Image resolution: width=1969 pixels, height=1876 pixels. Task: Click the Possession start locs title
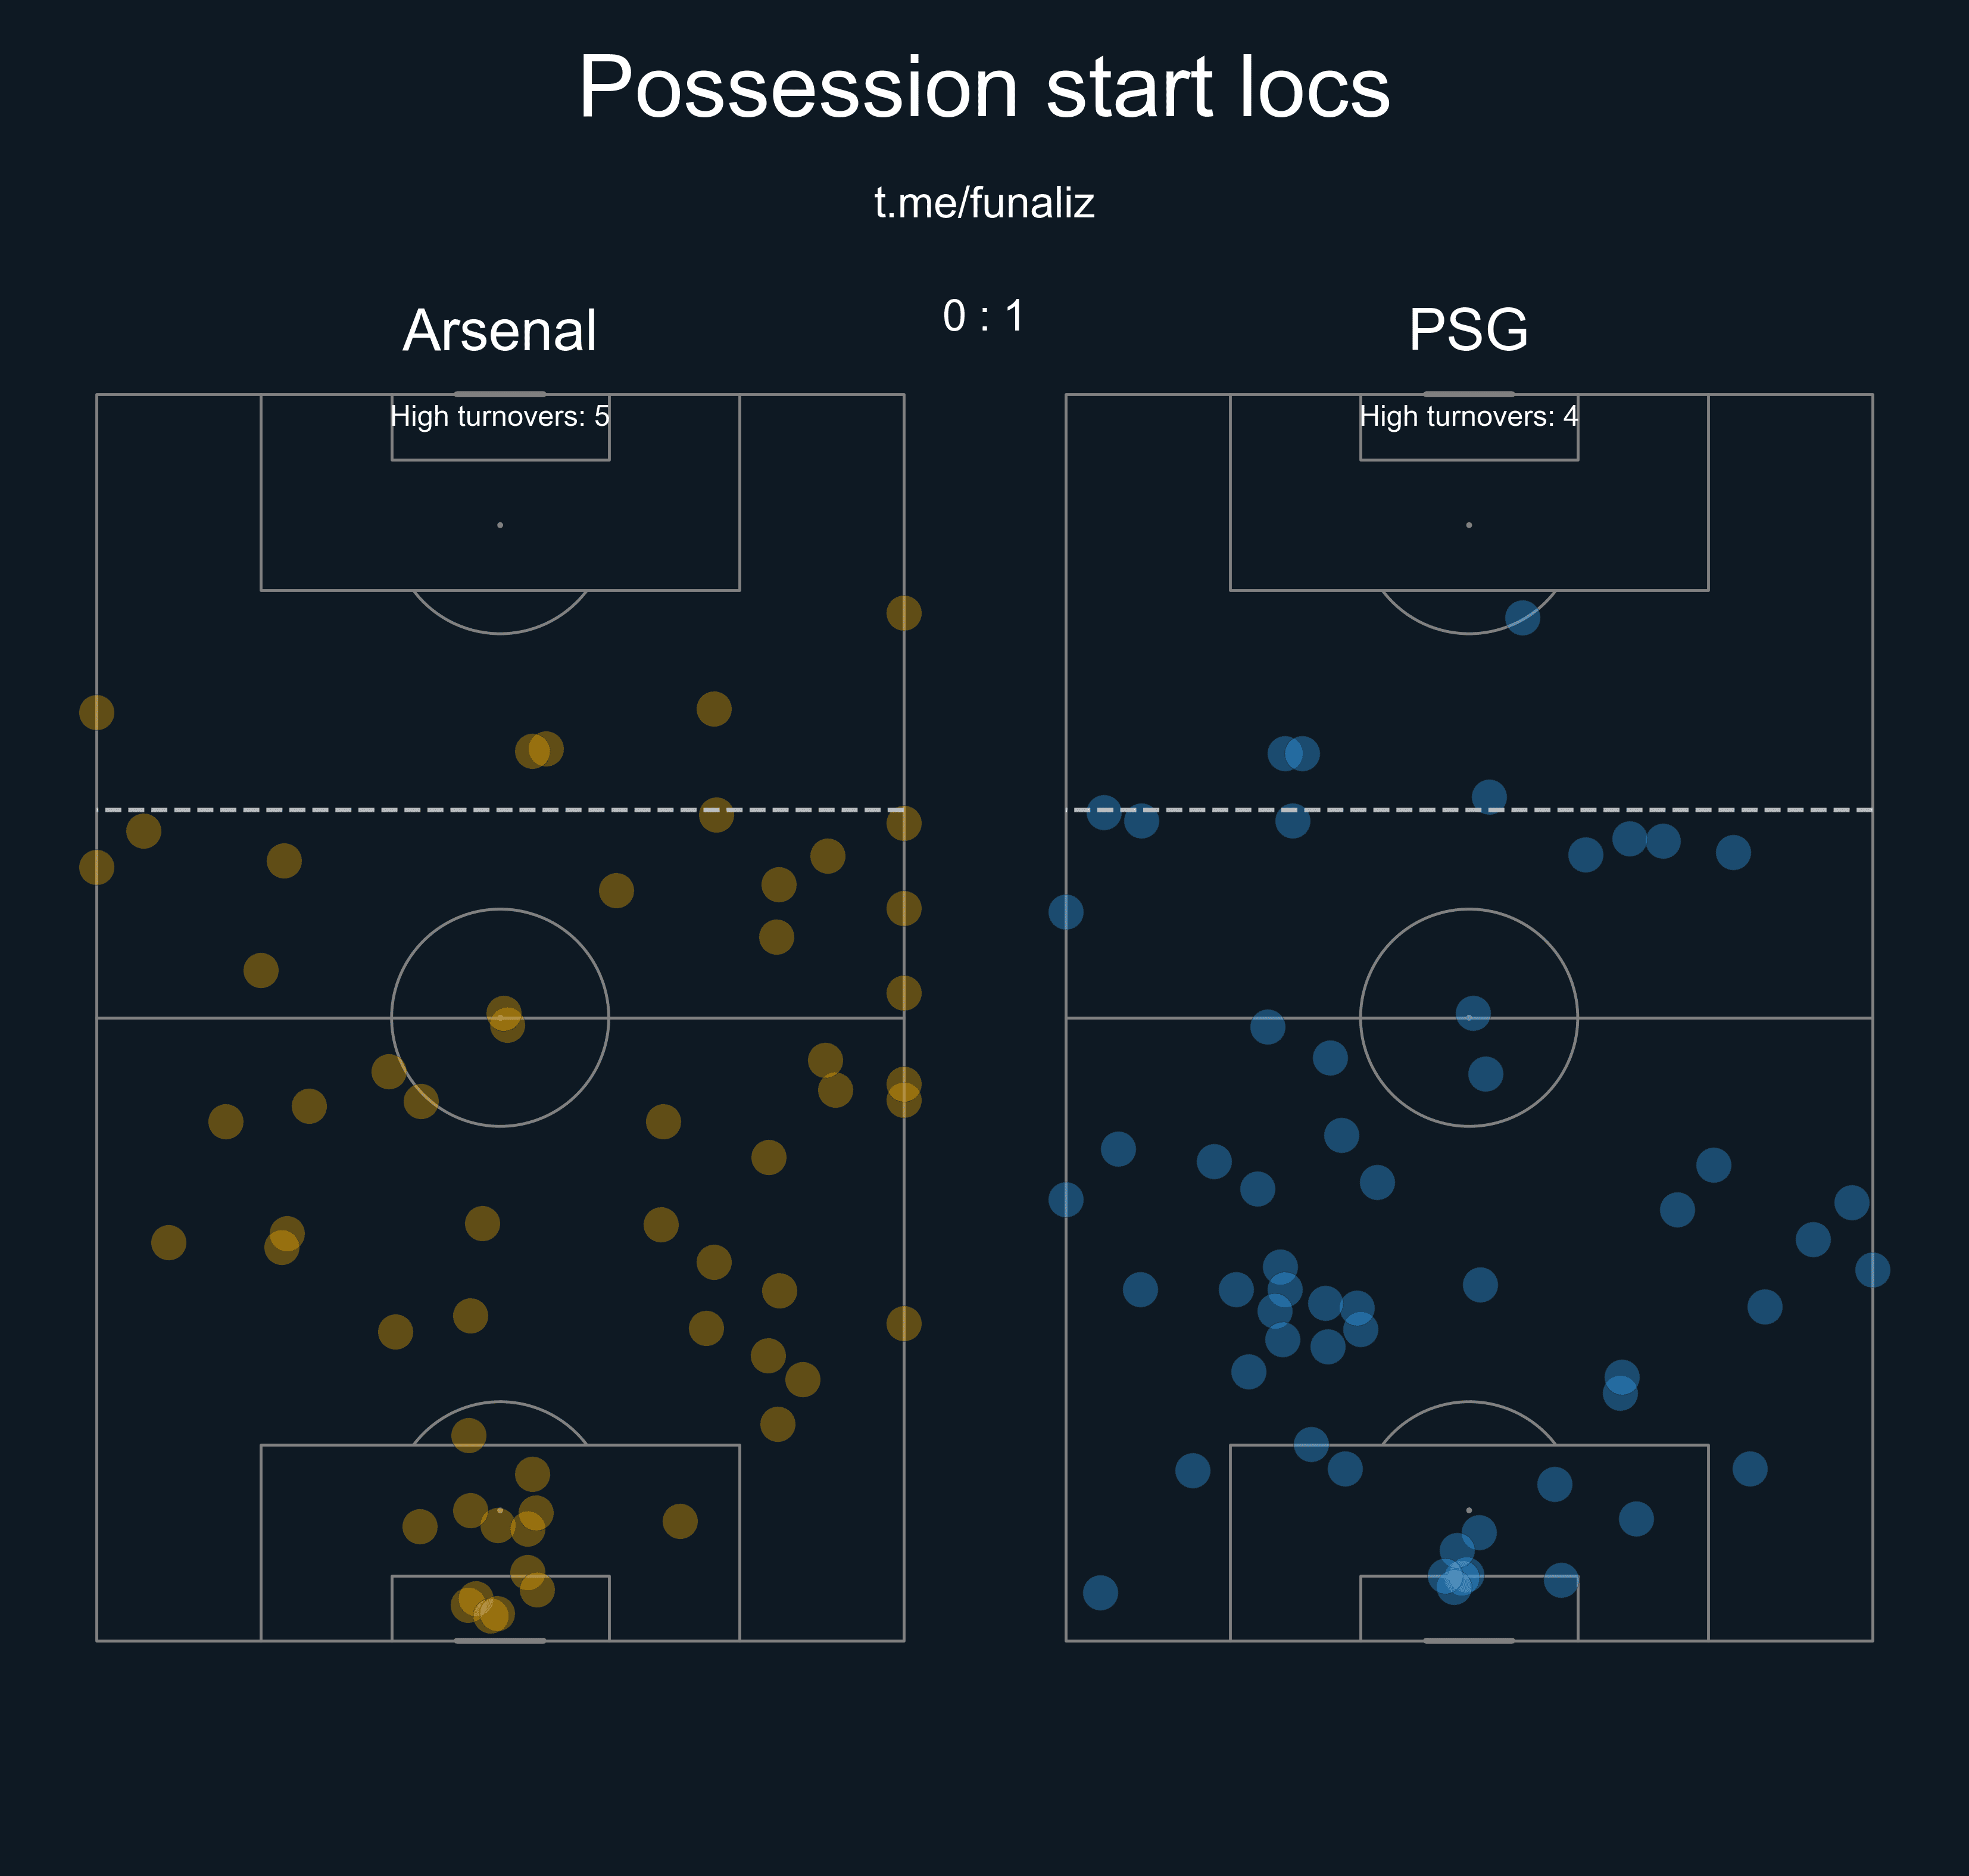pyautogui.click(x=984, y=88)
